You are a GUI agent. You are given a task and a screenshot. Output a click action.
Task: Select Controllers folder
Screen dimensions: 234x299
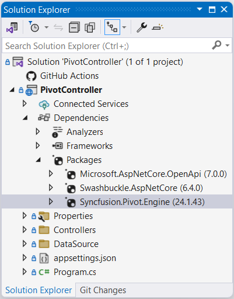click(x=75, y=230)
